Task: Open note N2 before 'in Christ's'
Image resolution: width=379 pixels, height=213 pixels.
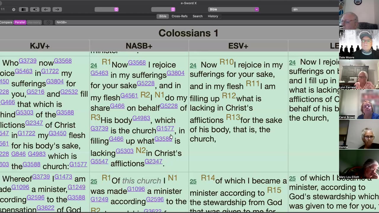Action: tap(141, 151)
